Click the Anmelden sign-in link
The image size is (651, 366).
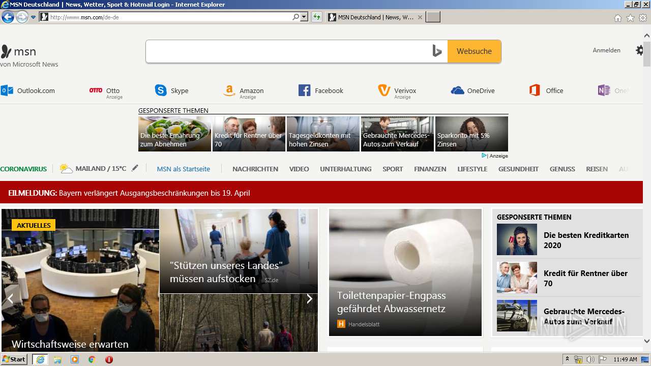606,50
